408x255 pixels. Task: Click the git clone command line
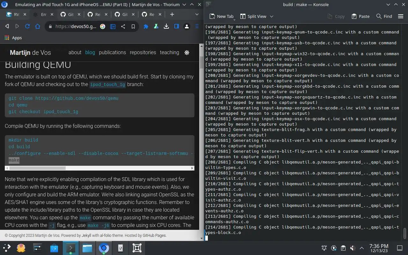(63, 98)
